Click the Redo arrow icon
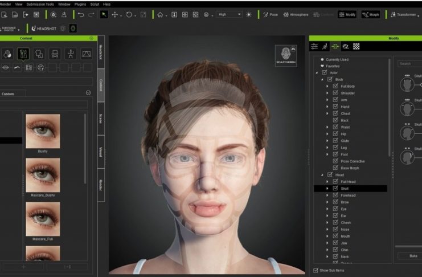Screen dimensions: 422x277 click(92, 15)
